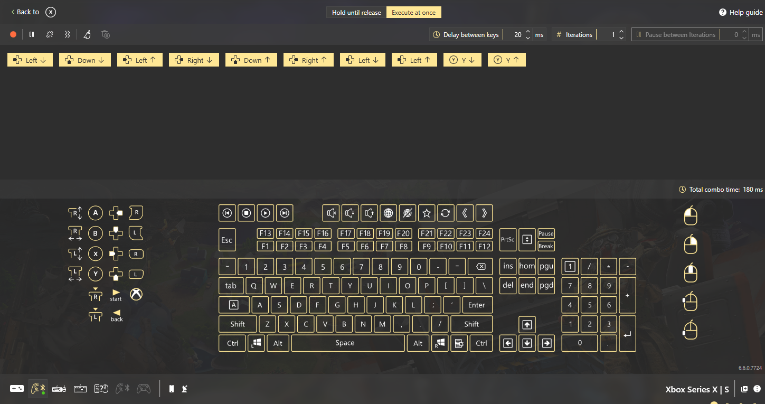Select Hold until release mode
This screenshot has width=765, height=404.
(x=356, y=12)
